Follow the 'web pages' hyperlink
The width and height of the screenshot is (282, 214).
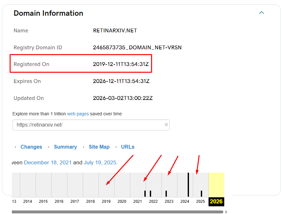pos(78,114)
